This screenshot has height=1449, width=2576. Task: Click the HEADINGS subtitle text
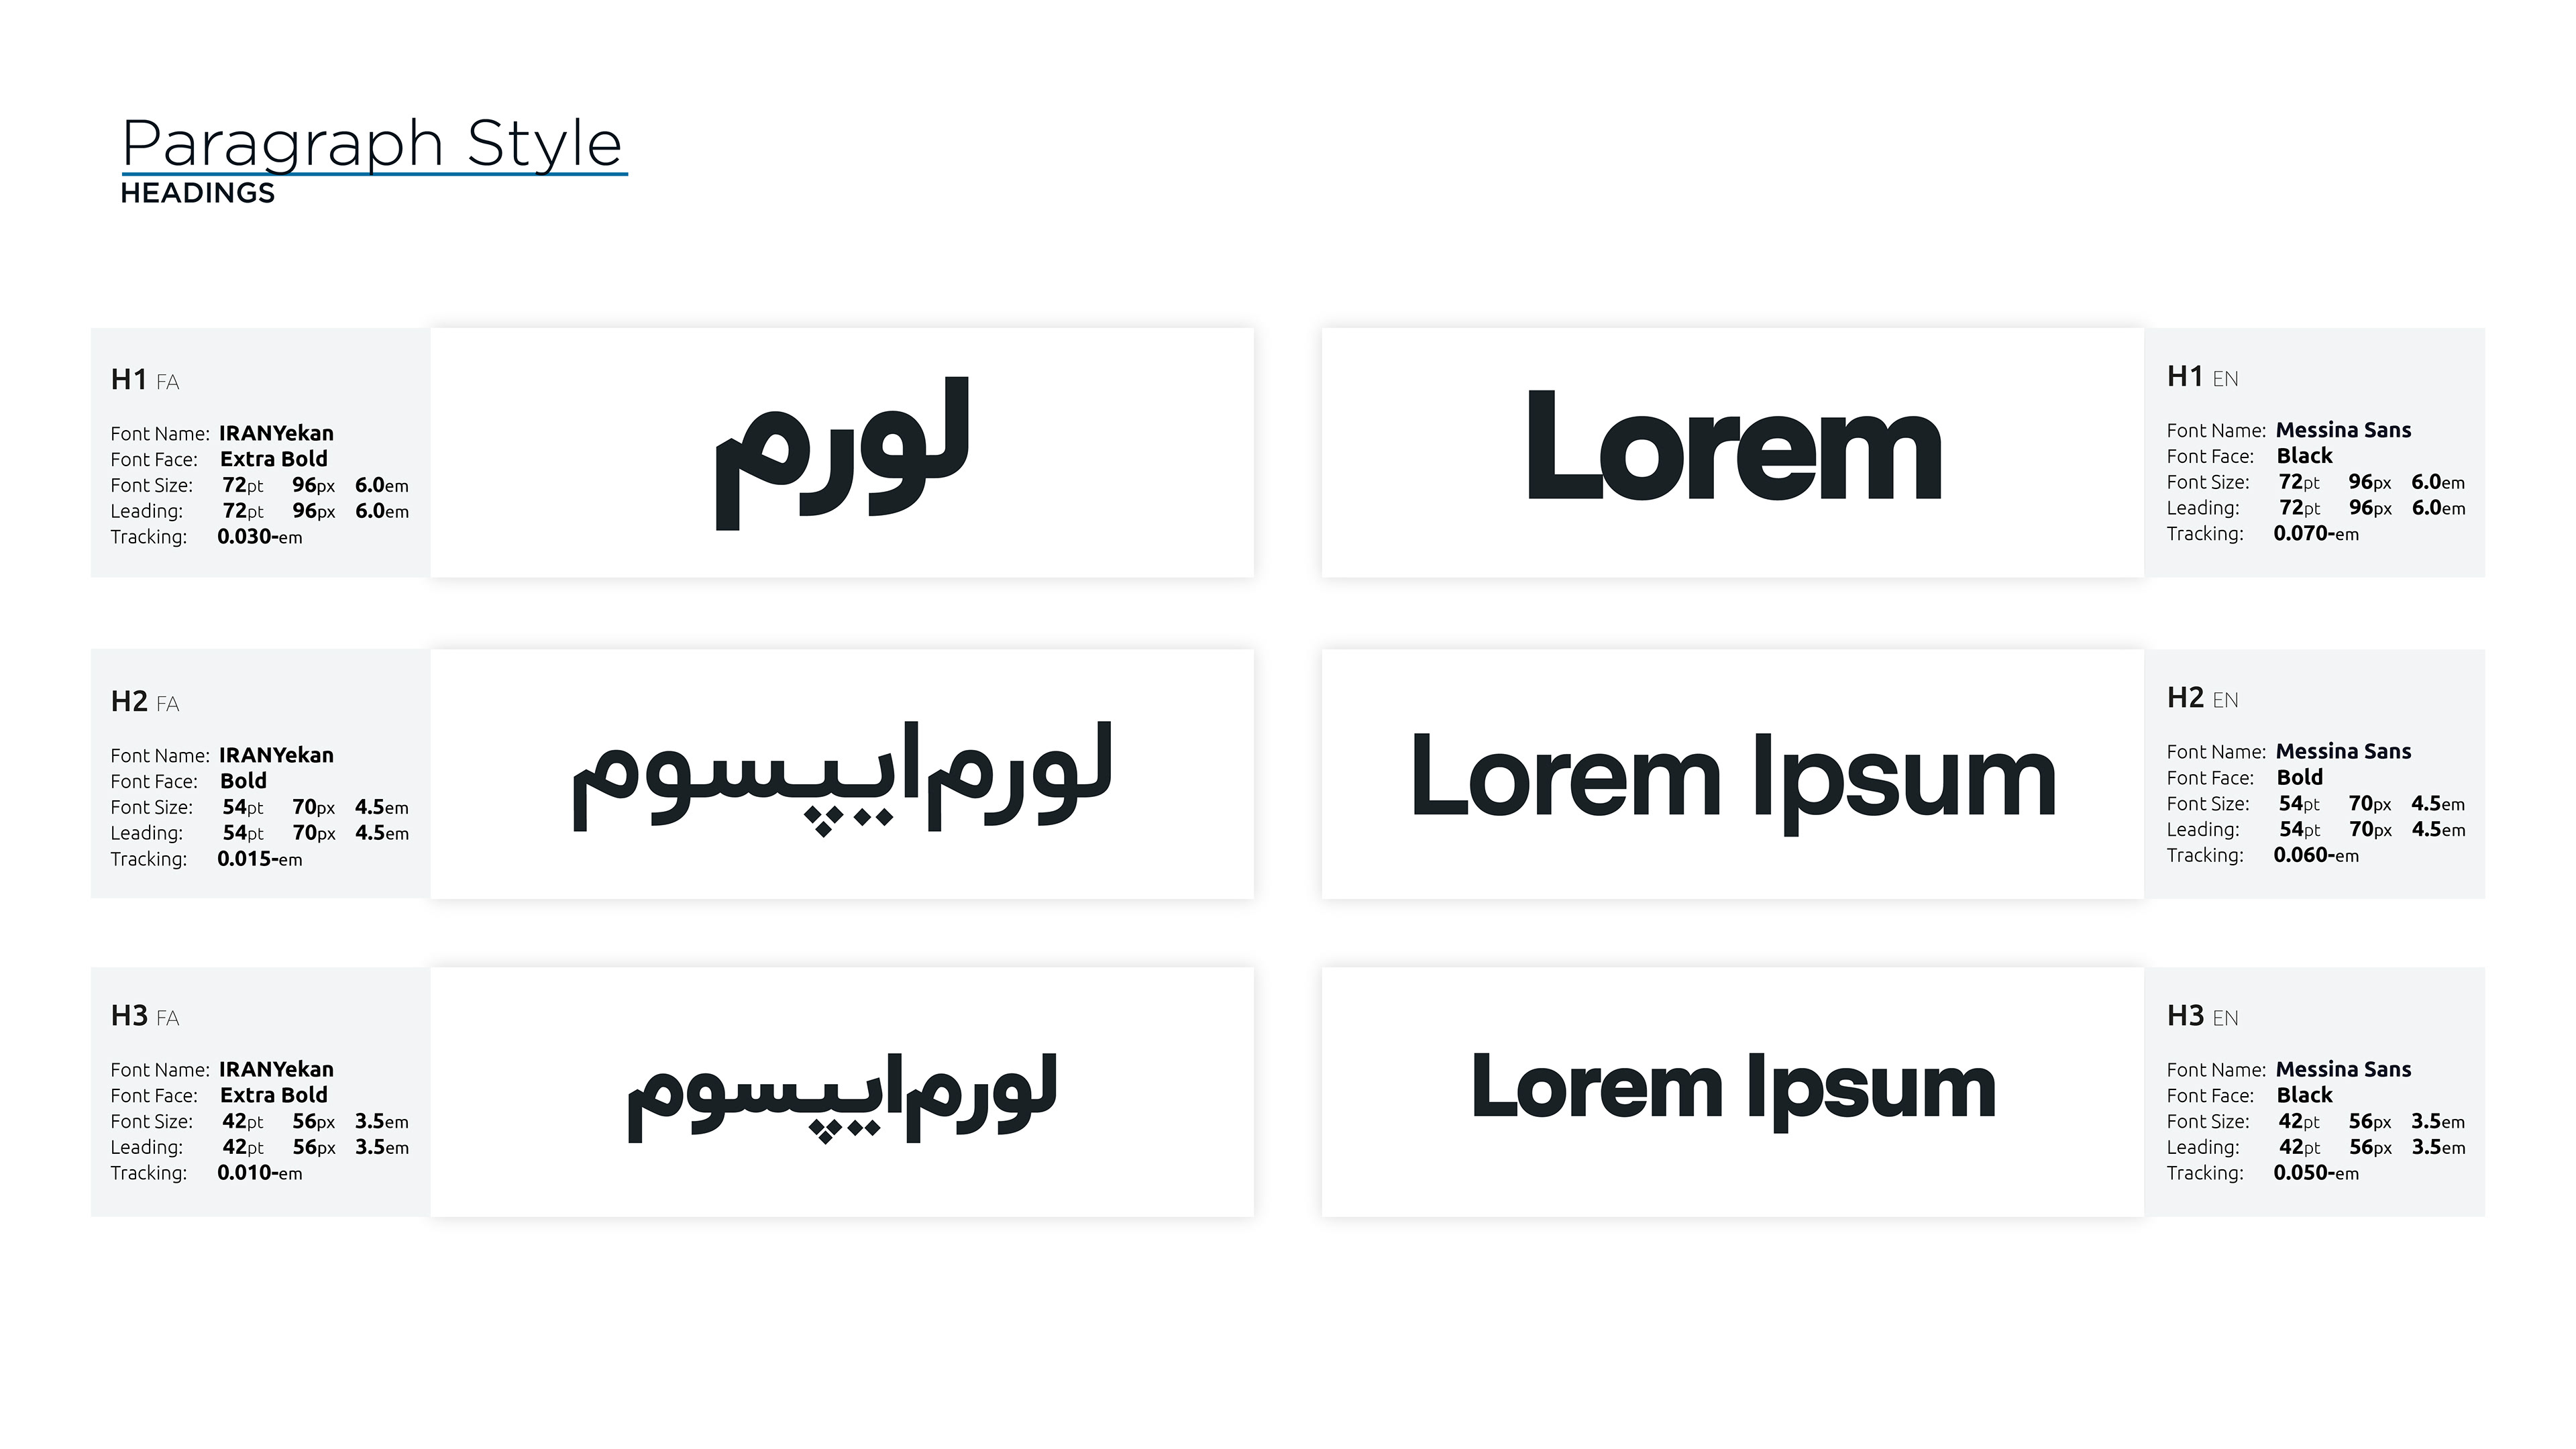(x=197, y=193)
